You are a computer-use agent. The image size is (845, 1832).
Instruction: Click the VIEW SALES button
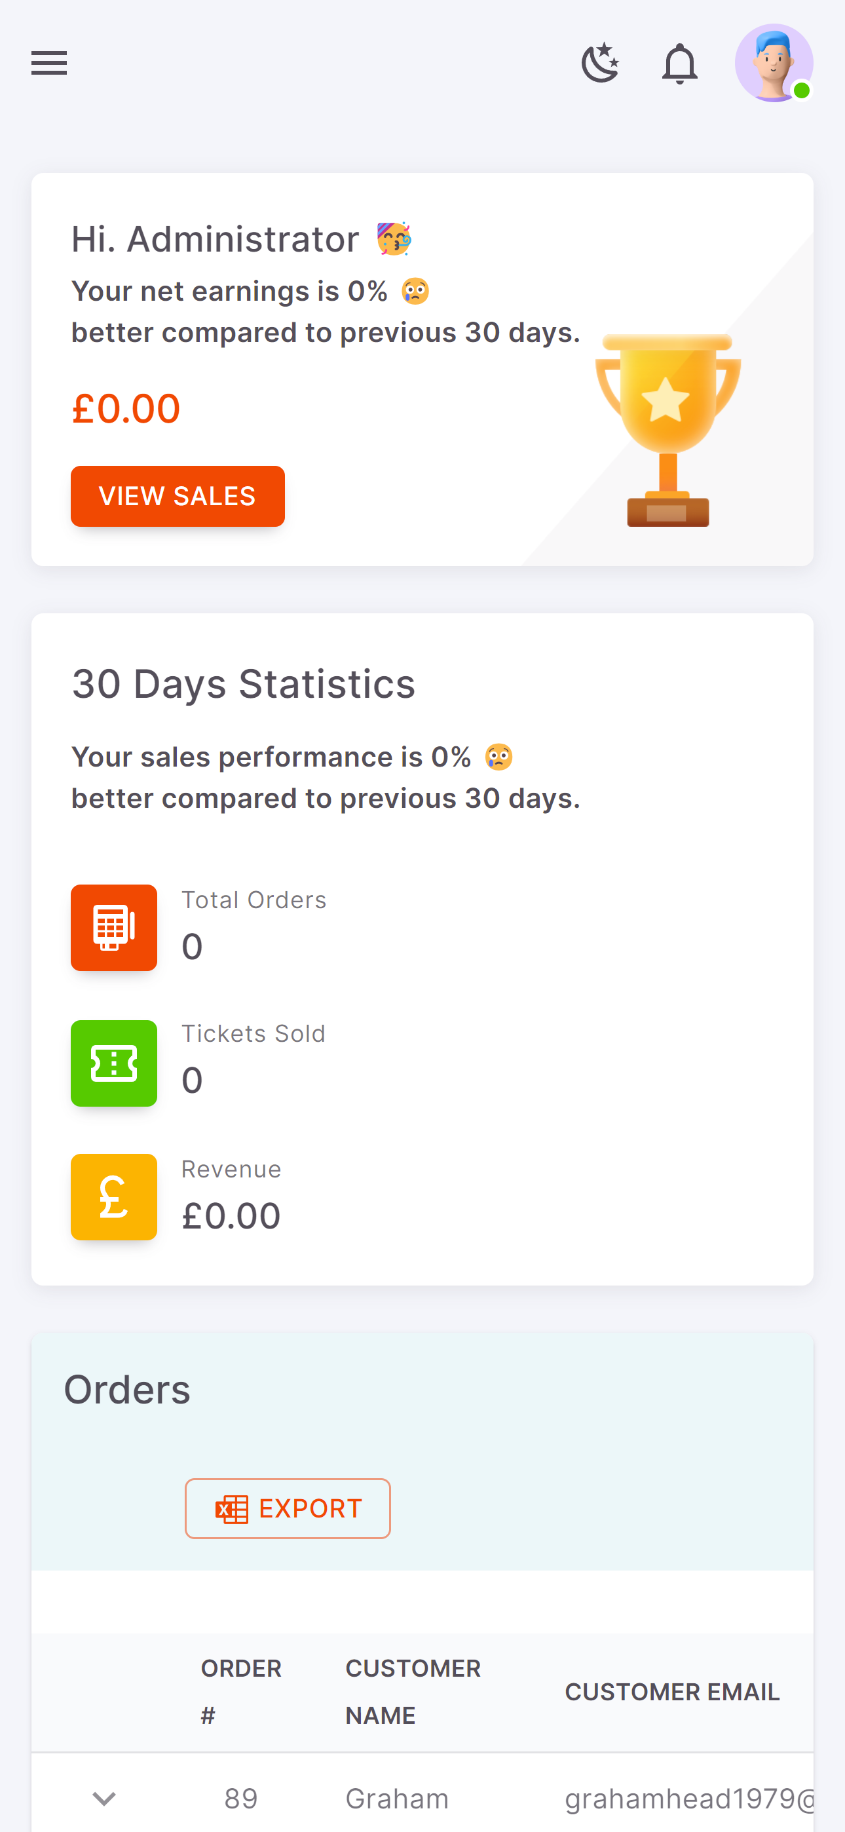[177, 496]
